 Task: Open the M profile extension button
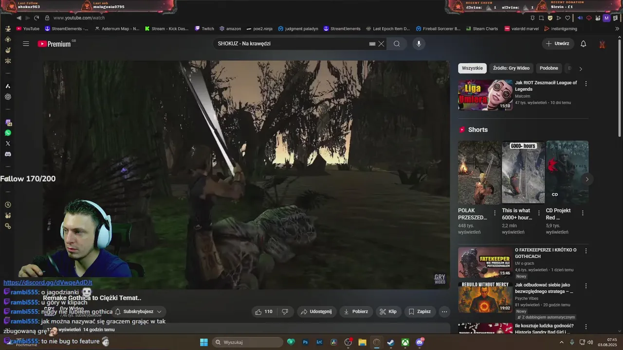pos(606,18)
